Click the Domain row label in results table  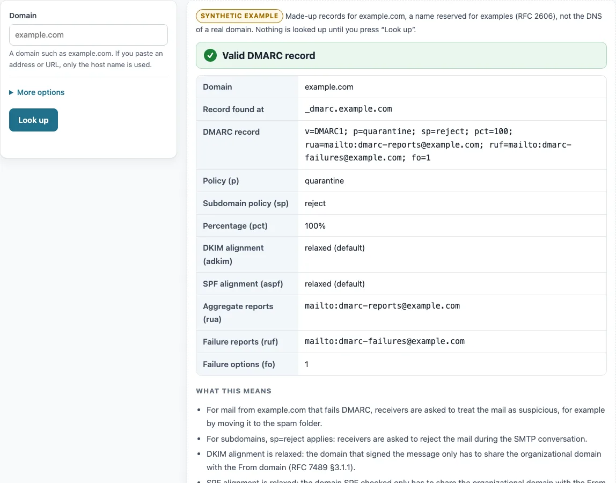(x=217, y=87)
